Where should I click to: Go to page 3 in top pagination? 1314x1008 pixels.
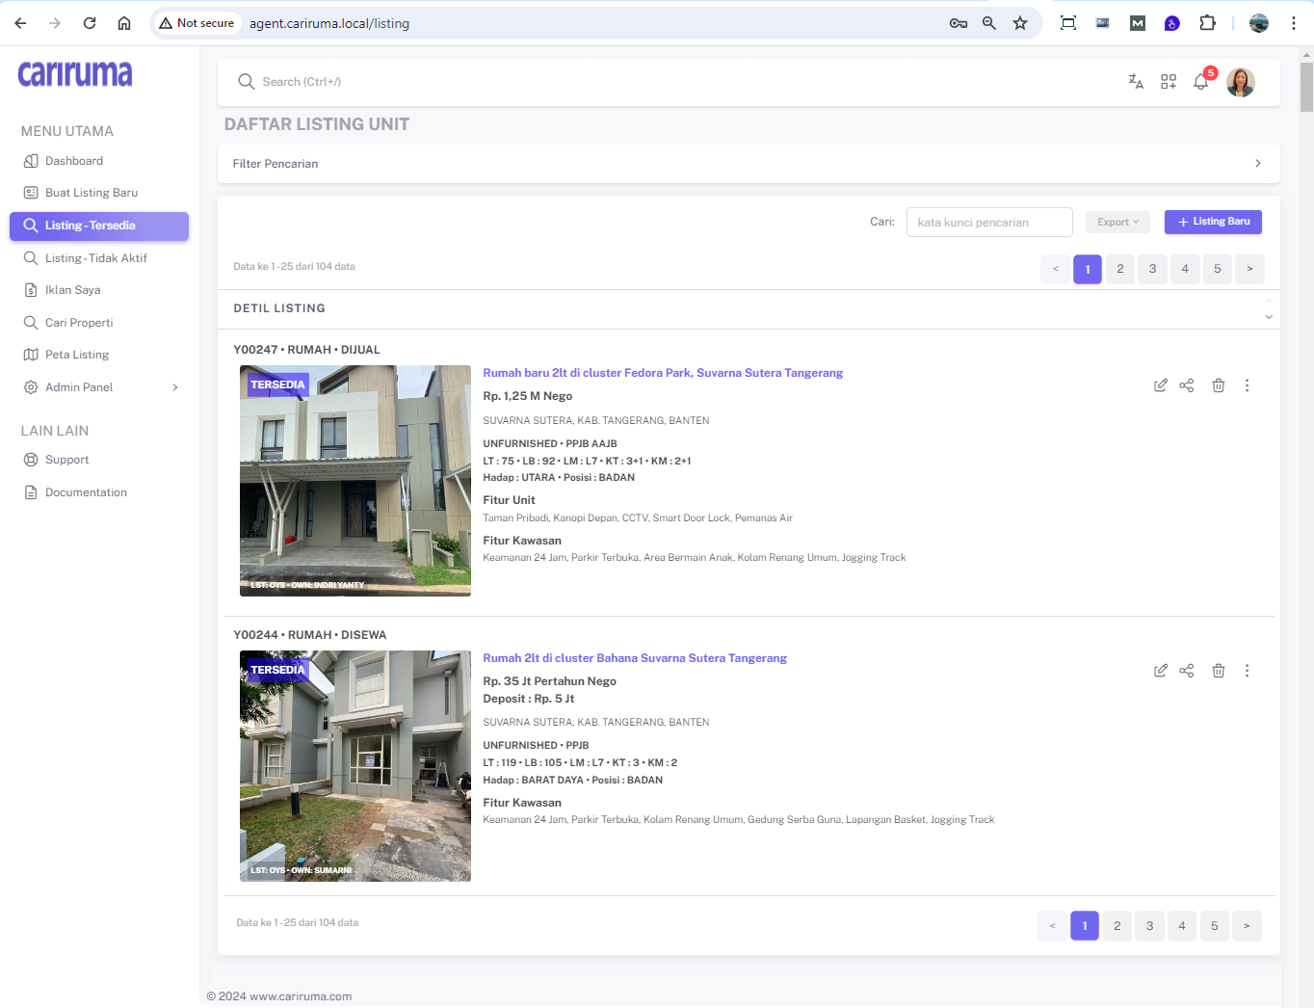click(1152, 269)
